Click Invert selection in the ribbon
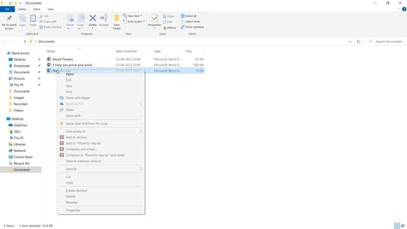 point(192,27)
